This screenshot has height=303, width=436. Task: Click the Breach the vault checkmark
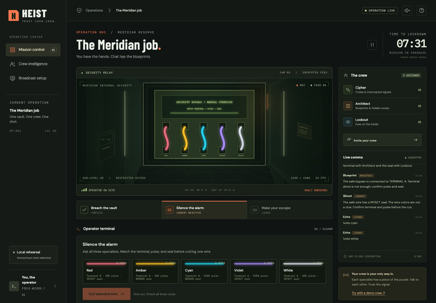[84, 210]
